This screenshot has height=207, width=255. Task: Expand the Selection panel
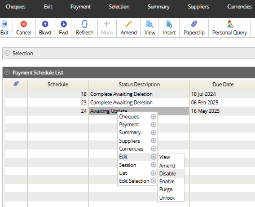(x=7, y=53)
